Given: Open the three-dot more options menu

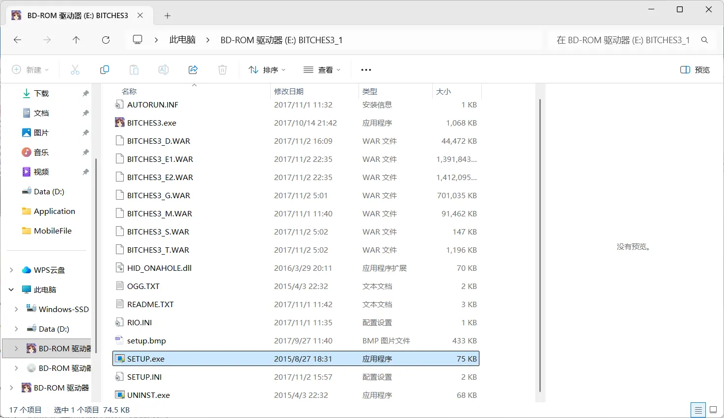Looking at the screenshot, I should point(366,70).
